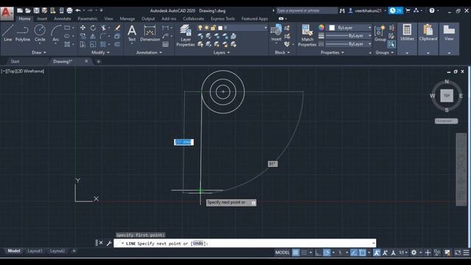Click the new drawing plus tab button
The image size is (471, 265).
98,62
